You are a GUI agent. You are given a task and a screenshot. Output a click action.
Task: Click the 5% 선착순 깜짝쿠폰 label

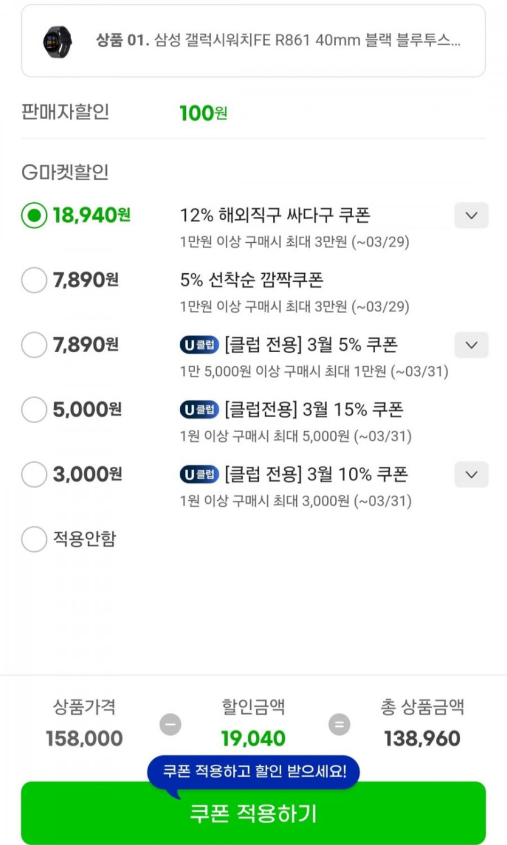click(x=251, y=280)
